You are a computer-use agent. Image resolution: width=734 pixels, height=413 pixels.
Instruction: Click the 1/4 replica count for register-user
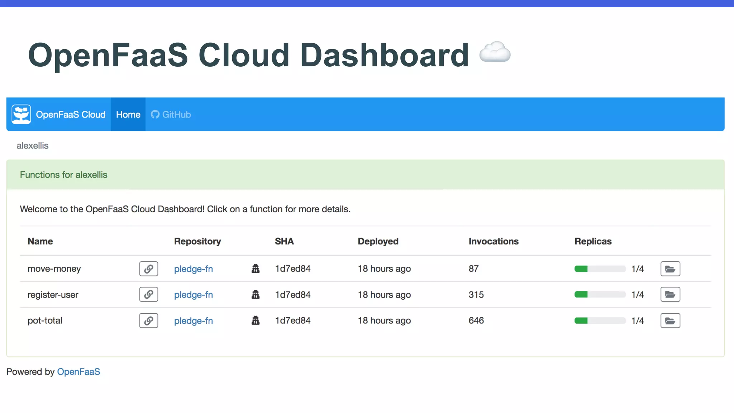[x=638, y=295]
